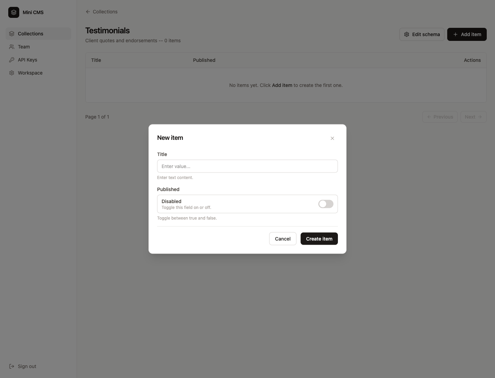The image size is (495, 378).
Task: Click the Workspace gear icon
Action: point(12,73)
